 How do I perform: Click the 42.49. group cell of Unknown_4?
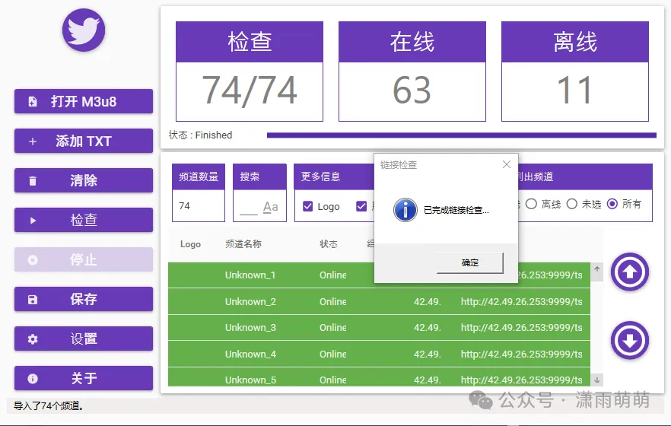tap(427, 354)
